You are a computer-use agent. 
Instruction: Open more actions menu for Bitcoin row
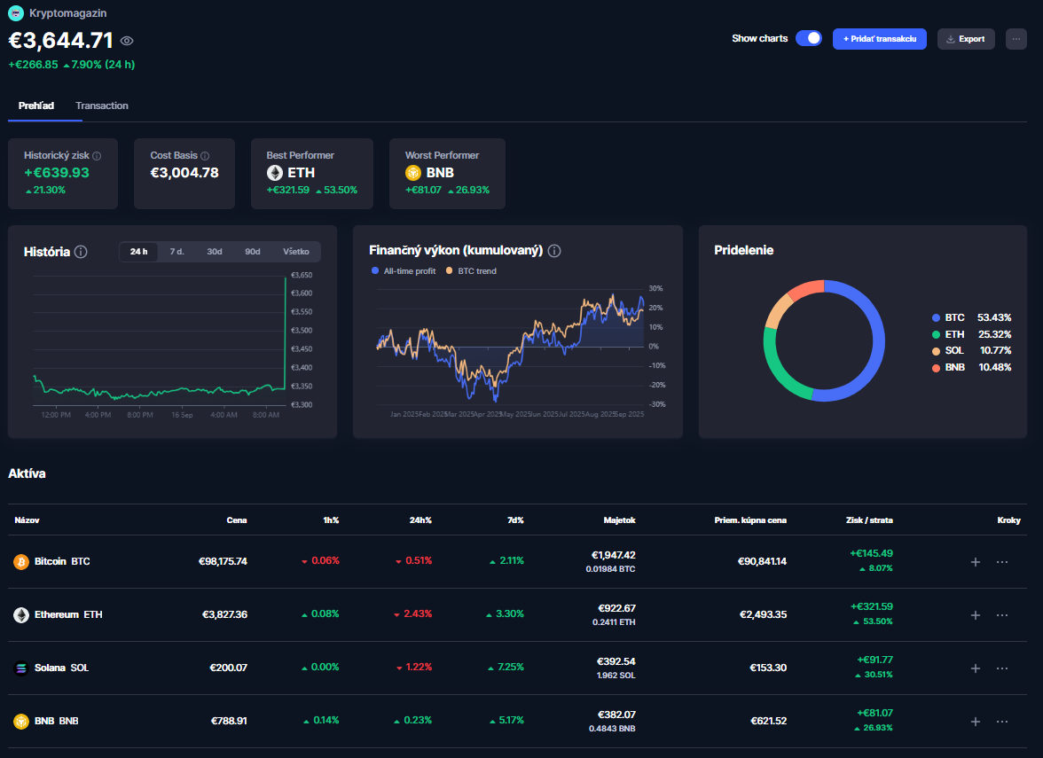[x=1002, y=562]
